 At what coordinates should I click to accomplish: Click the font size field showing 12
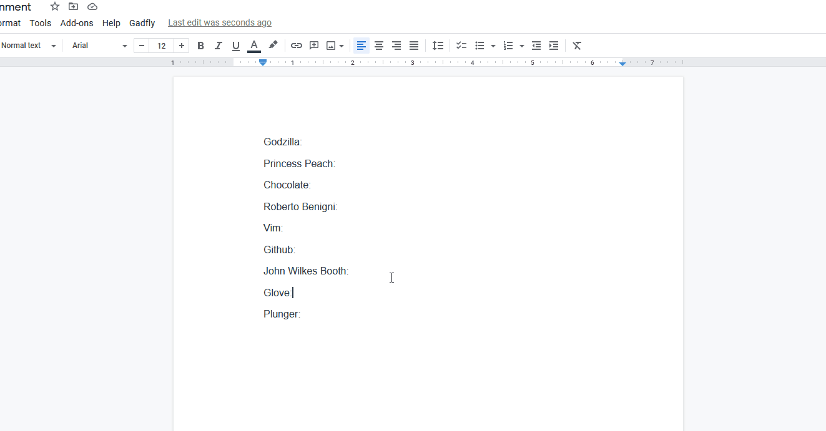[162, 46]
